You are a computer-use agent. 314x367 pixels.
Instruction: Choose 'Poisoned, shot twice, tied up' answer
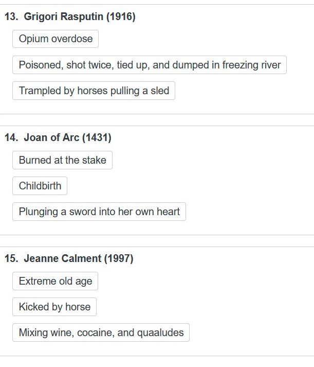(x=150, y=65)
